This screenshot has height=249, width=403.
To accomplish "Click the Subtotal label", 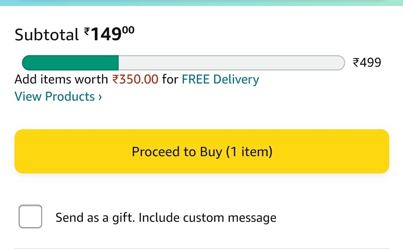I will pos(47,35).
